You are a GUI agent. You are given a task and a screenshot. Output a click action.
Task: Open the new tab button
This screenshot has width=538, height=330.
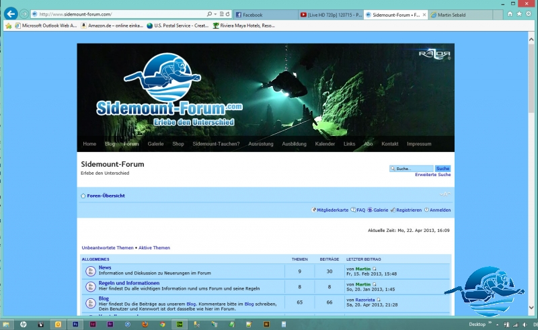[498, 15]
